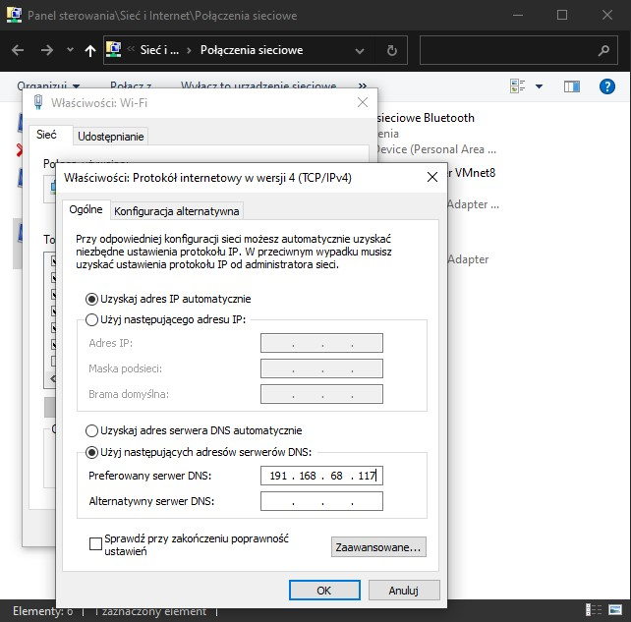Open Explorer help
The image size is (631, 622).
[606, 86]
